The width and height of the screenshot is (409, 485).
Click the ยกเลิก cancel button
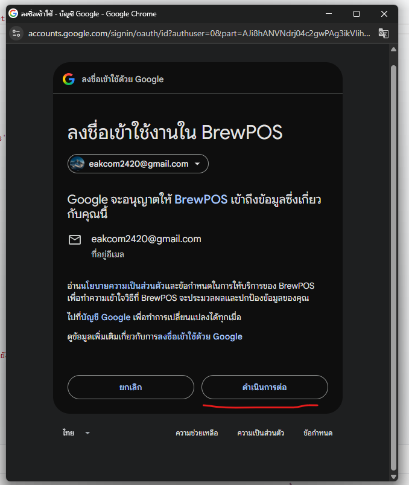(131, 387)
